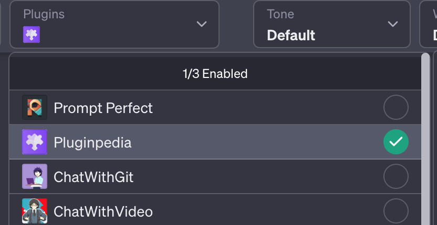Image resolution: width=437 pixels, height=225 pixels.
Task: Click the Tone label text
Action: (x=280, y=14)
